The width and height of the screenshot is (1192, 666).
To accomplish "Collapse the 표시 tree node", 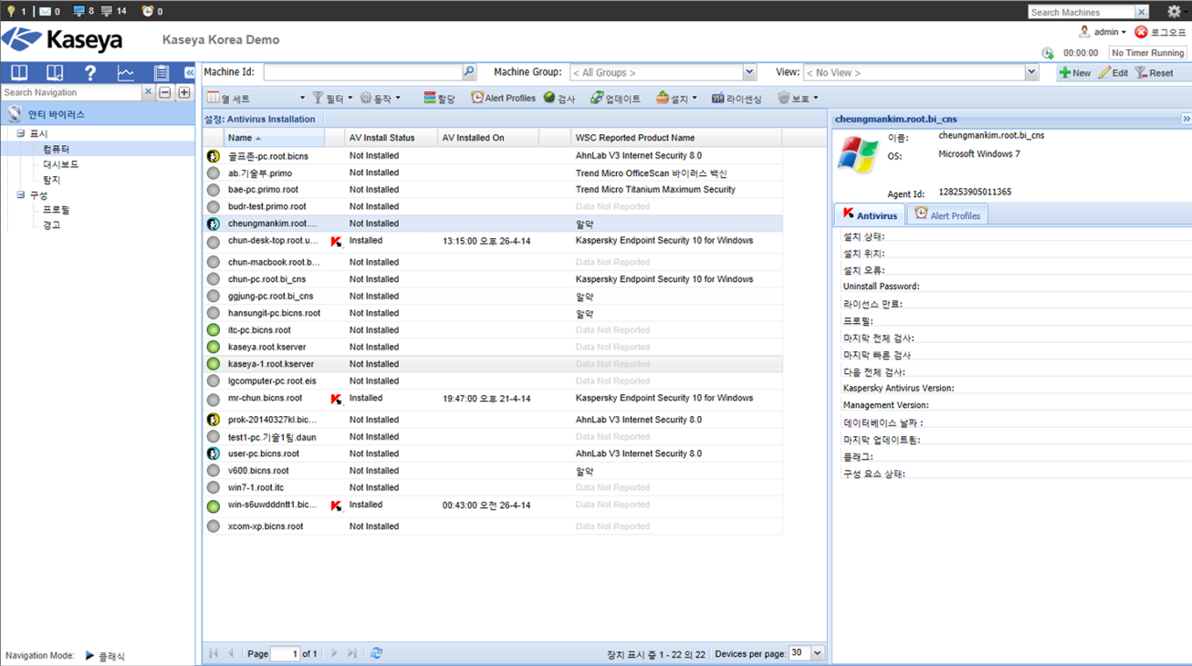I will click(x=21, y=133).
